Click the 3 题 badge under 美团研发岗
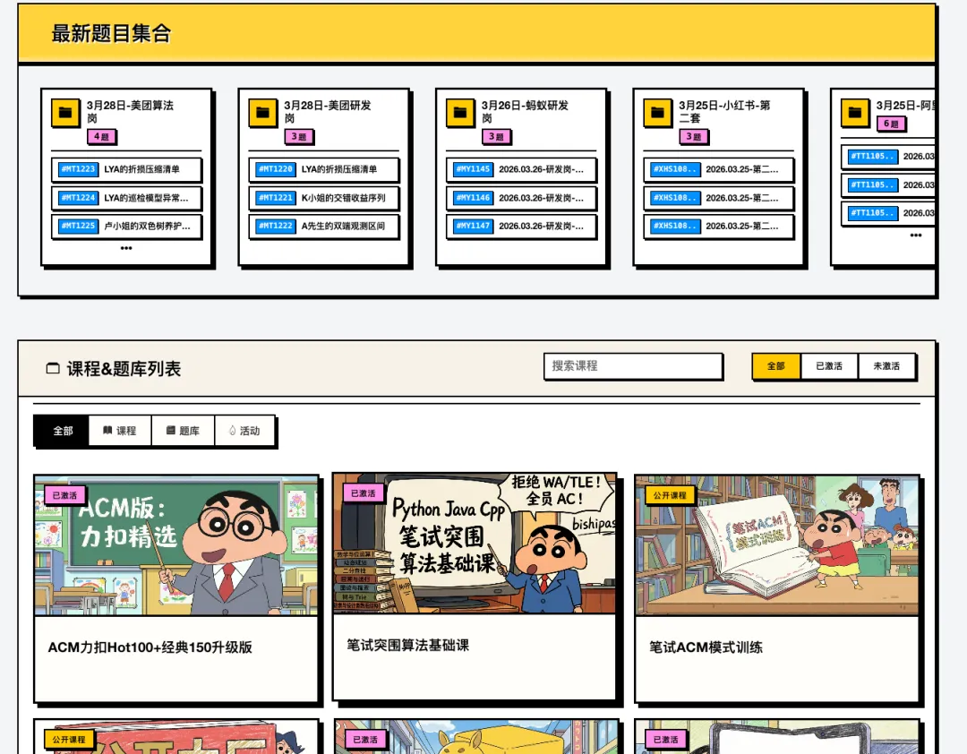 pos(299,137)
